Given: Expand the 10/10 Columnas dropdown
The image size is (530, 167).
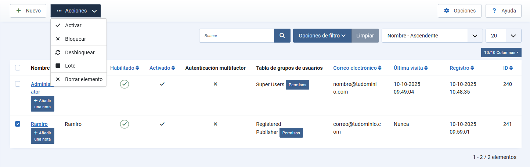Looking at the screenshot, I should click(501, 52).
